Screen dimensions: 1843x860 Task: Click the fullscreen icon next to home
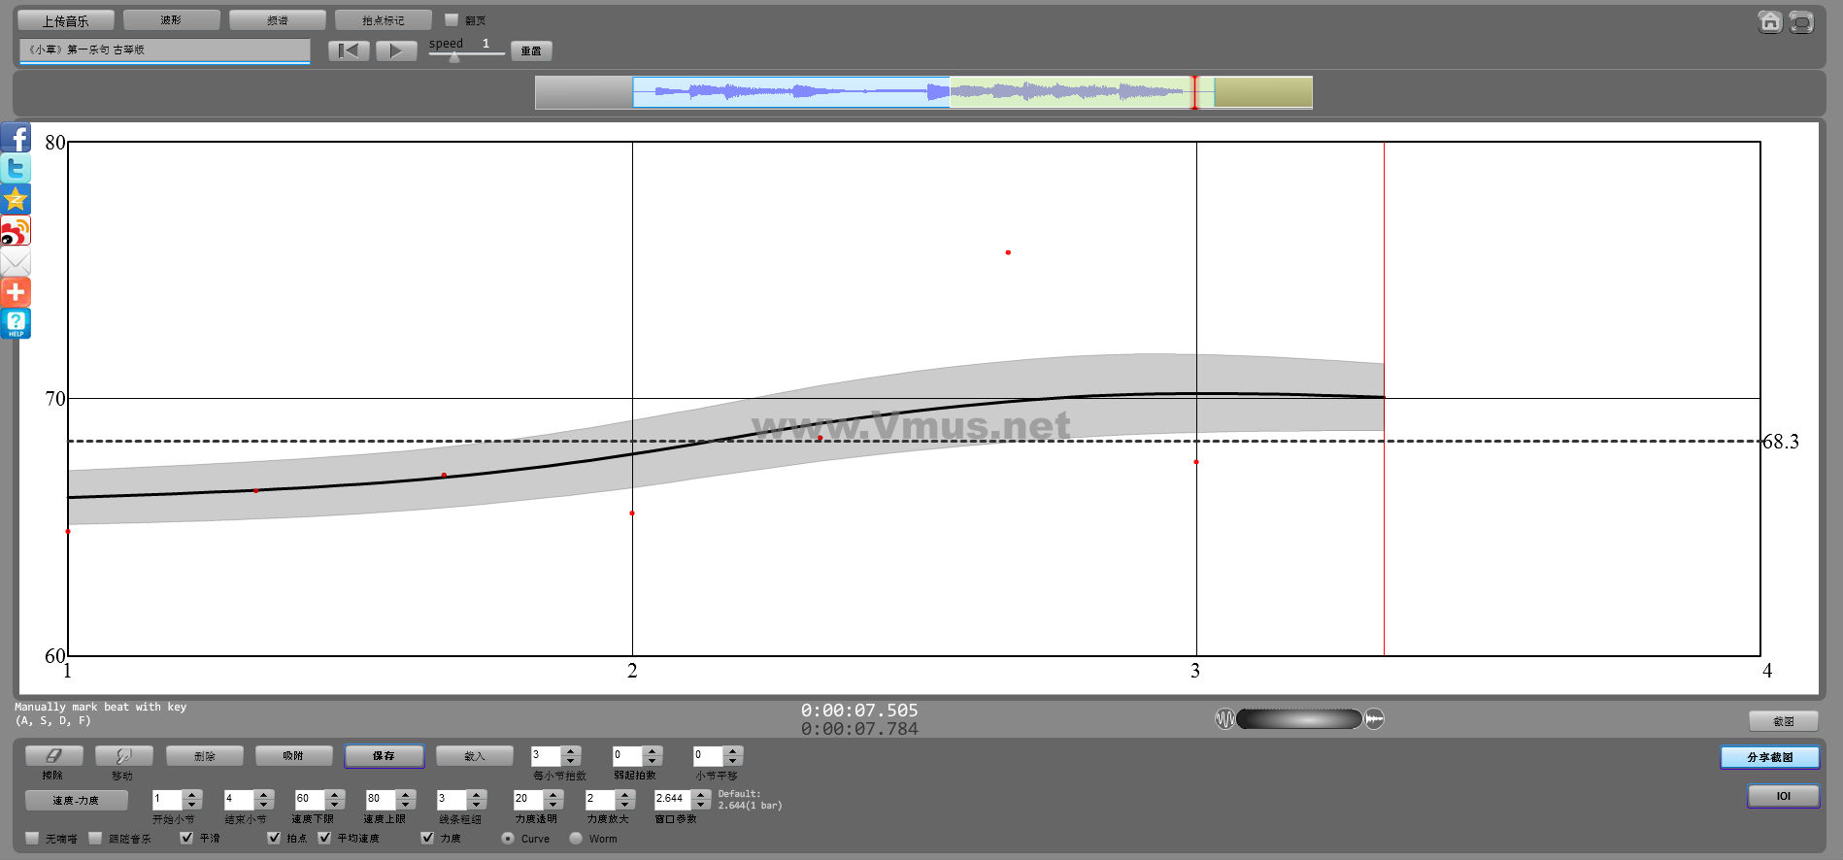coord(1801,21)
